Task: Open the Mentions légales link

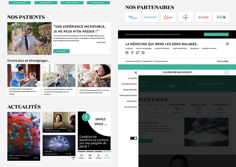Action: (223, 61)
